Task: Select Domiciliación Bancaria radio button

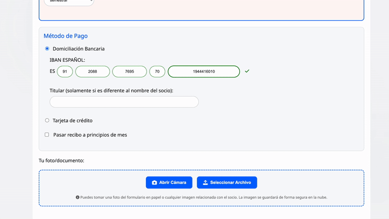Action: click(x=47, y=49)
